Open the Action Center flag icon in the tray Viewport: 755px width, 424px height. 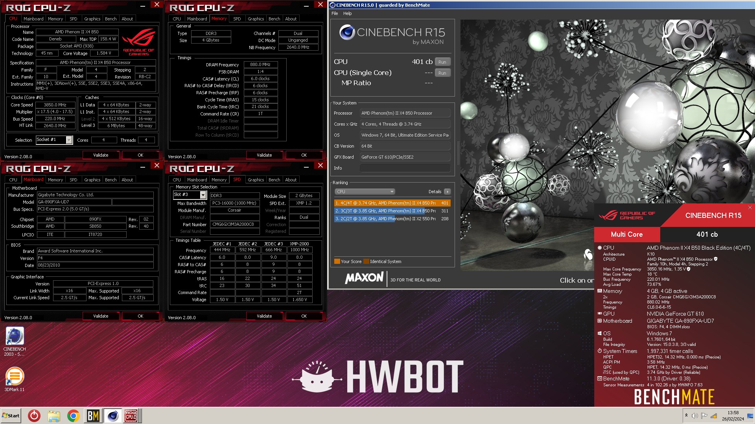[704, 416]
